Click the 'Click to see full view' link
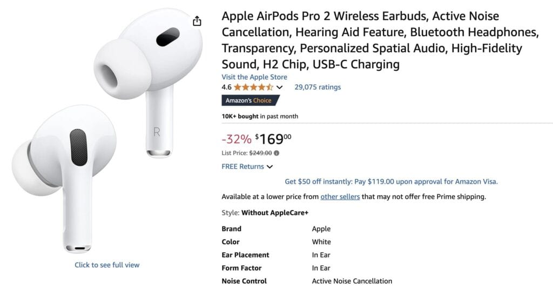 [107, 265]
